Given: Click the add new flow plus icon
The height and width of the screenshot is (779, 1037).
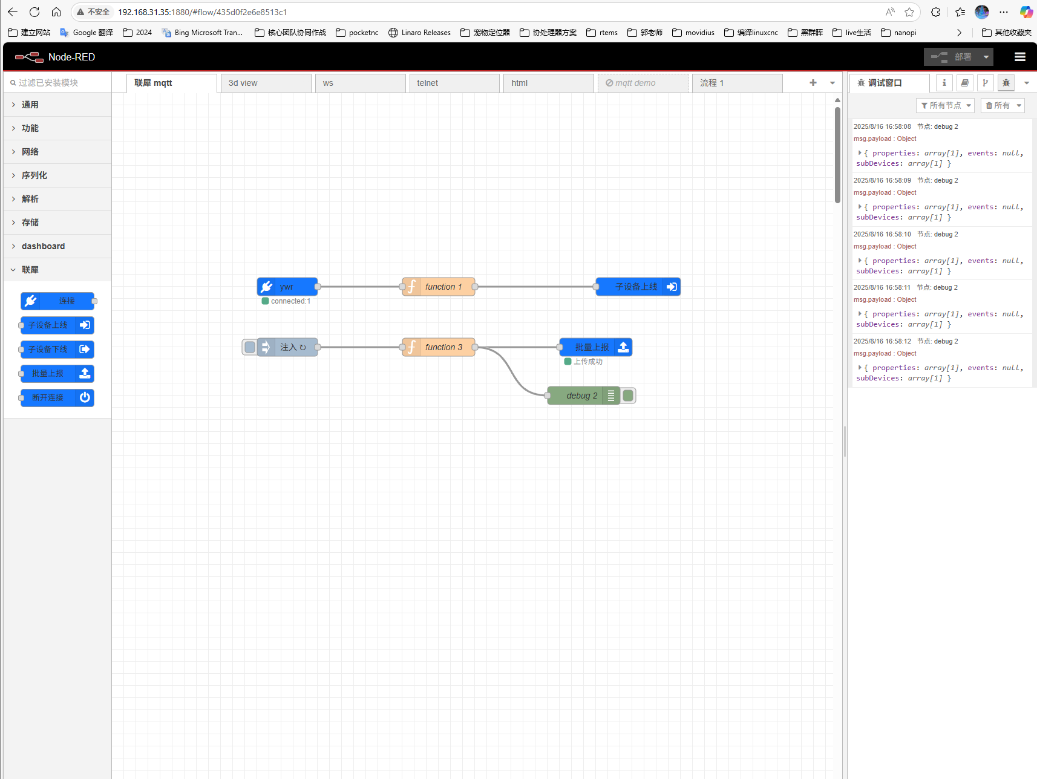Looking at the screenshot, I should 813,83.
